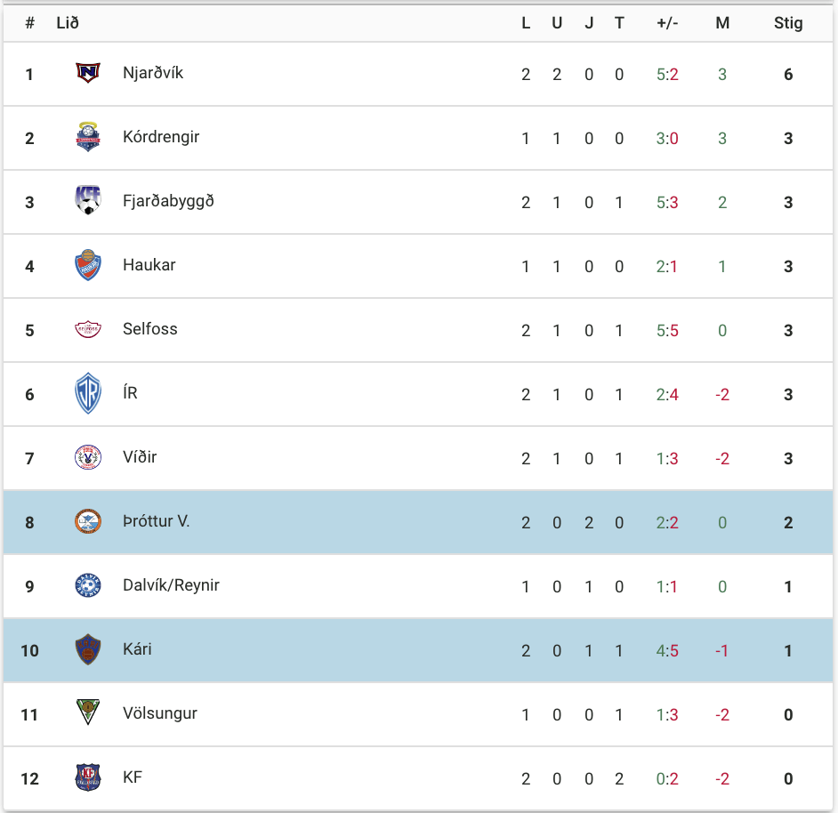Open the Kári club crest
Viewport: 838px width, 813px height.
pos(88,650)
